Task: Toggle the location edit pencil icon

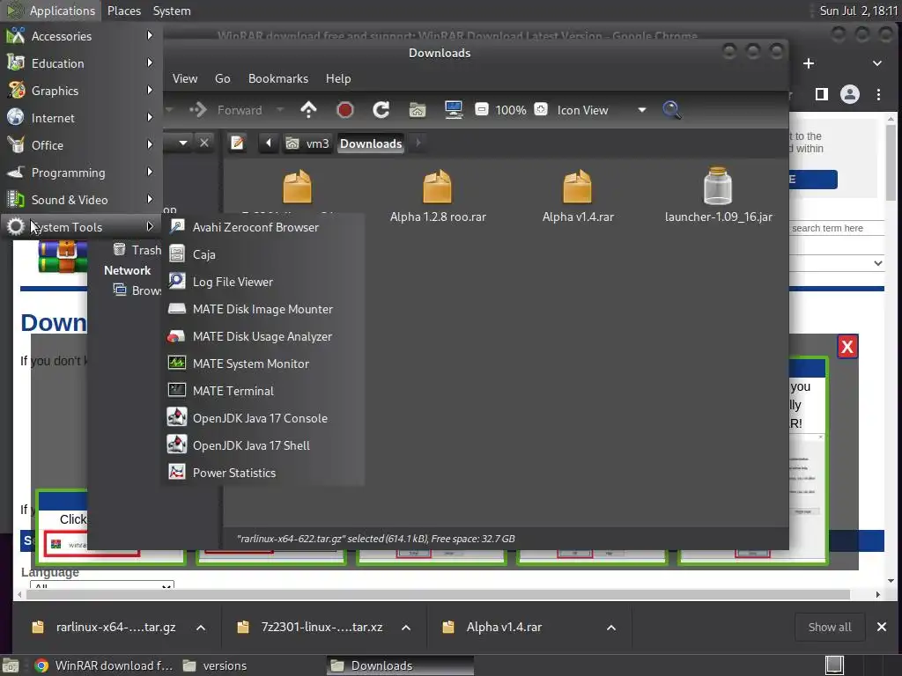Action: [237, 143]
